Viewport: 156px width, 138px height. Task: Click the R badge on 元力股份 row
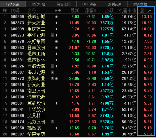52,122
